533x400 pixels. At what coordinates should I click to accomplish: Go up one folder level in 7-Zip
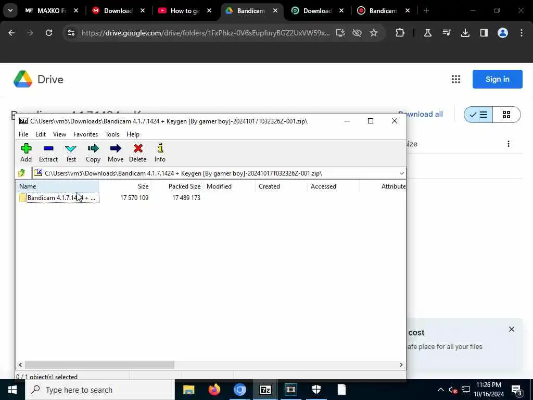22,173
